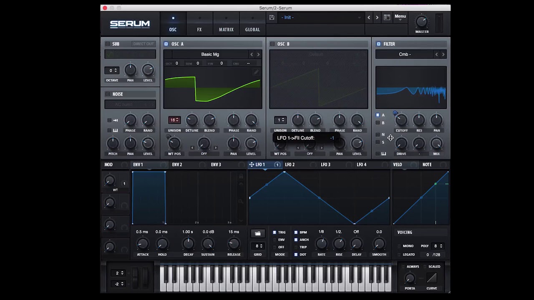534x300 pixels.
Task: Enable noise keytrack piano checkbox
Action: coord(109,130)
